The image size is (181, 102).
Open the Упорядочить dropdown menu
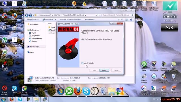tap(33, 20)
